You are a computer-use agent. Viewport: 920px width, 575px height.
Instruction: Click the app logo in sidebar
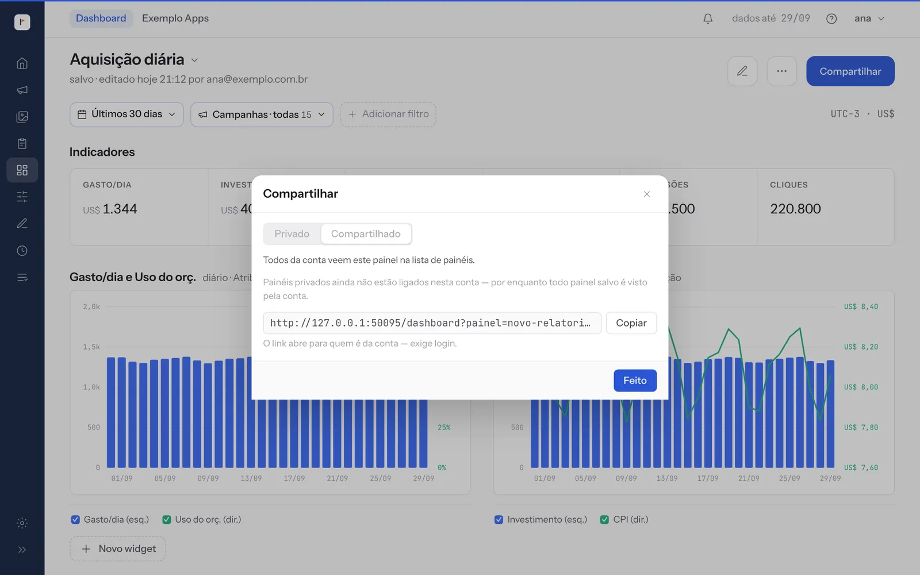coord(22,22)
